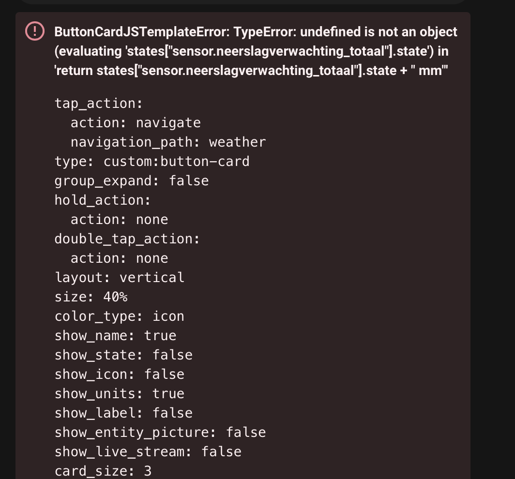The height and width of the screenshot is (479, 515).
Task: Click the red error alert icon
Action: tap(35, 31)
